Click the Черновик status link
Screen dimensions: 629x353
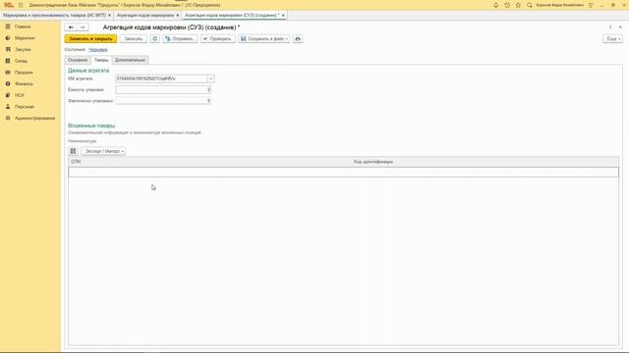[x=98, y=50]
